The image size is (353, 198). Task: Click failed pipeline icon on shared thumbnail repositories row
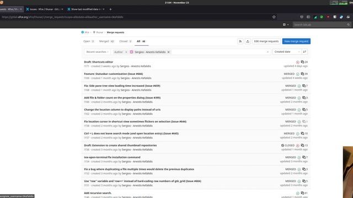coord(298,145)
